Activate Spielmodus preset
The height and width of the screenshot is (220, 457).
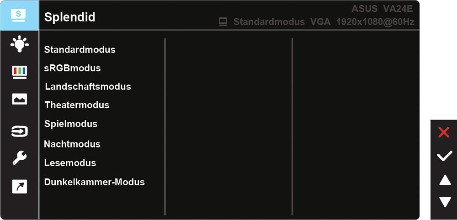coord(71,124)
